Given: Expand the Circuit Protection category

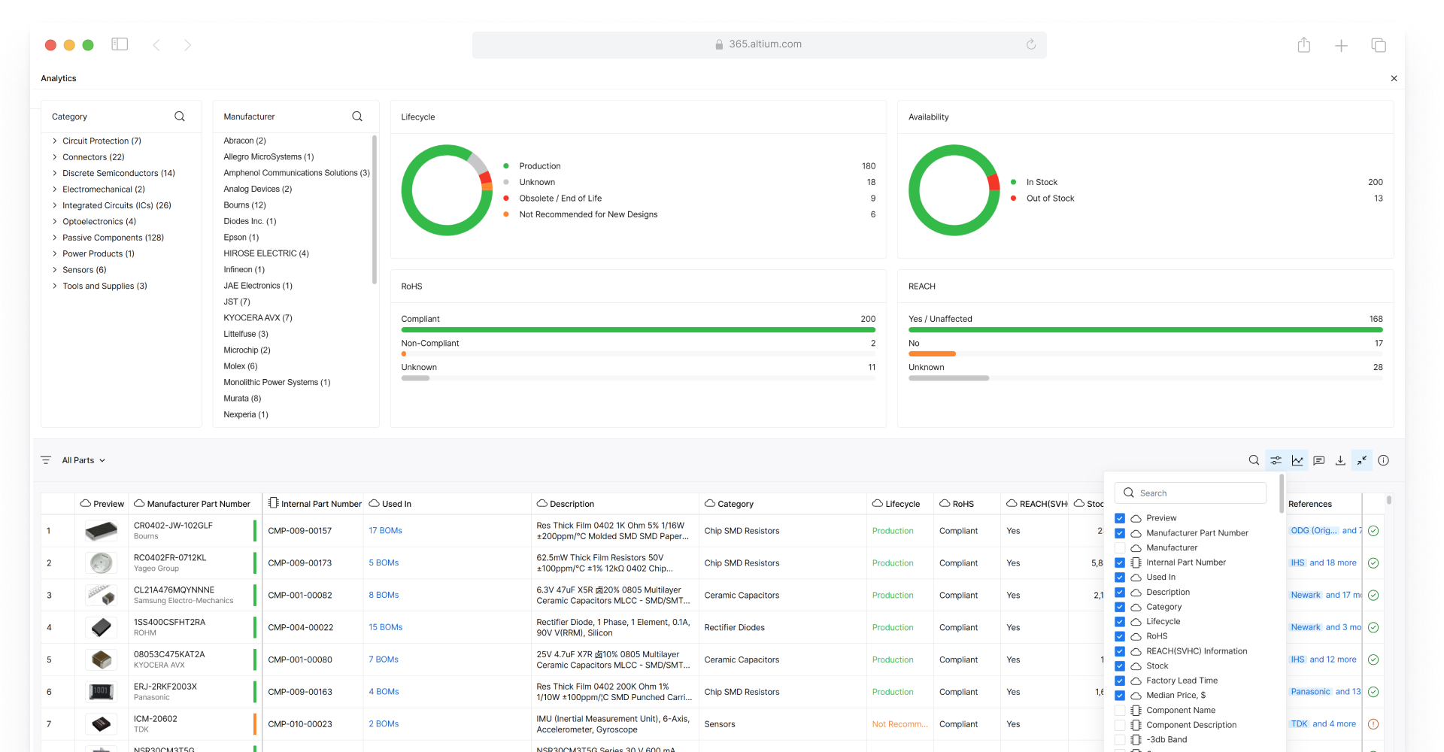Looking at the screenshot, I should click(55, 141).
